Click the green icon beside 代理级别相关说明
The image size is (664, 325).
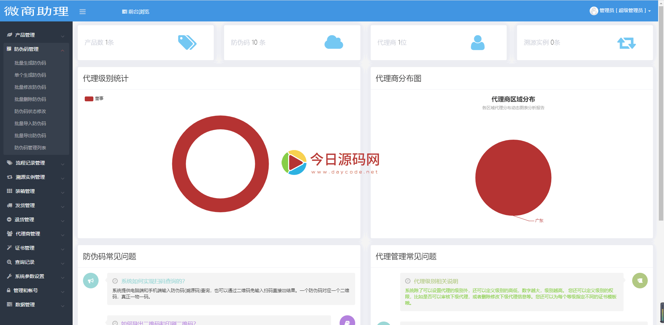pos(640,281)
